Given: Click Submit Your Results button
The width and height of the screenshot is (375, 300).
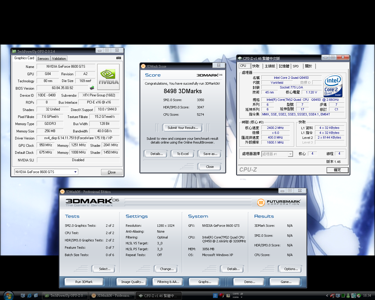Looking at the screenshot, I should [183, 128].
